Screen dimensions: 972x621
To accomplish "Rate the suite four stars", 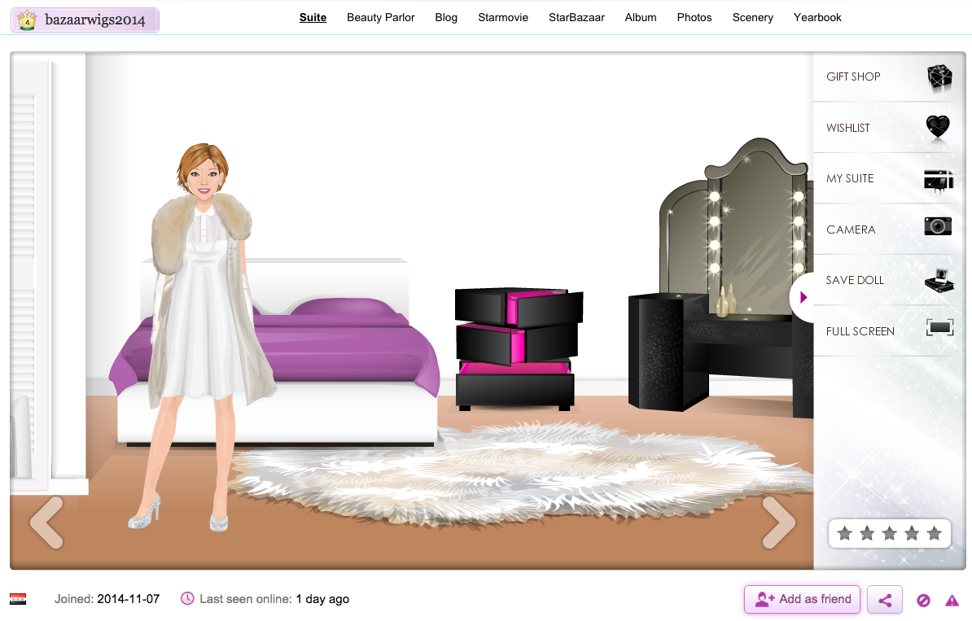I will 912,533.
